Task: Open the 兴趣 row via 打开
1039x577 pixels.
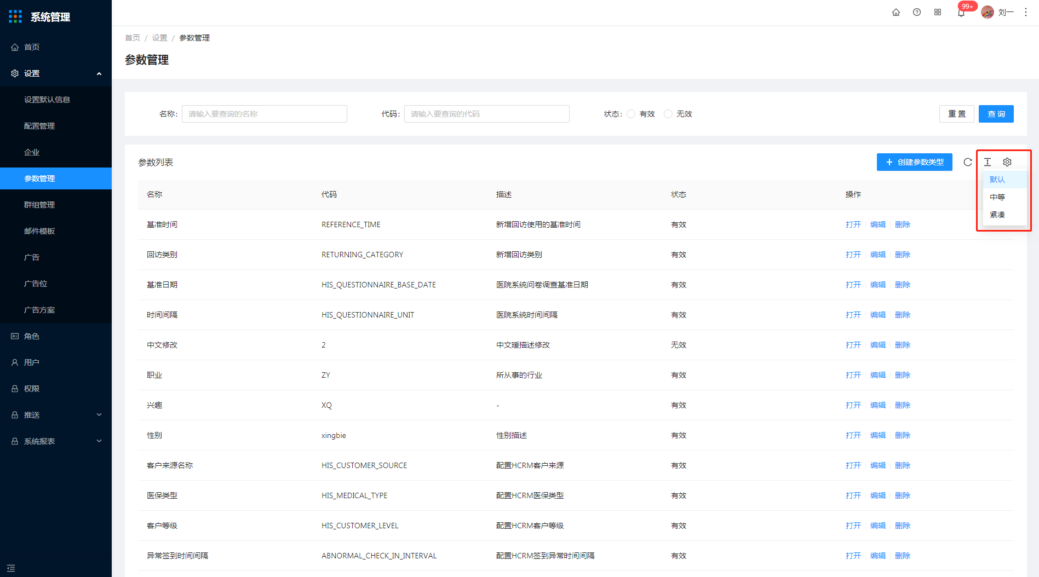Action: (853, 405)
